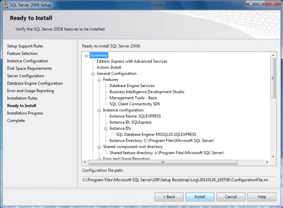Select Business Intelligence Development Studio row
This screenshot has height=208, width=283.
pyautogui.click(x=147, y=92)
